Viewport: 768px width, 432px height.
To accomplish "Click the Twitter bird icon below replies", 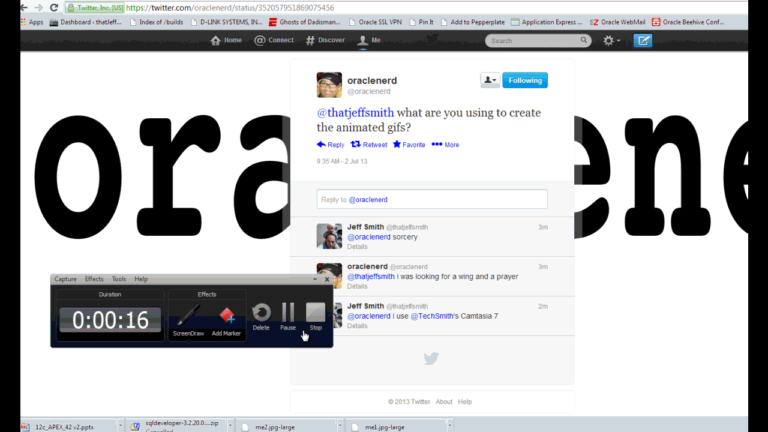I will coord(431,358).
